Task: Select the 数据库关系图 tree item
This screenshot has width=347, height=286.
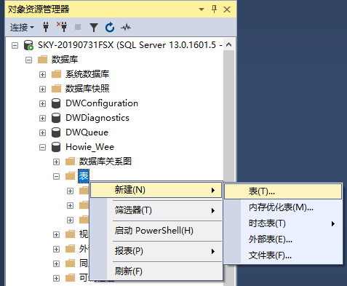Action: click(105, 162)
